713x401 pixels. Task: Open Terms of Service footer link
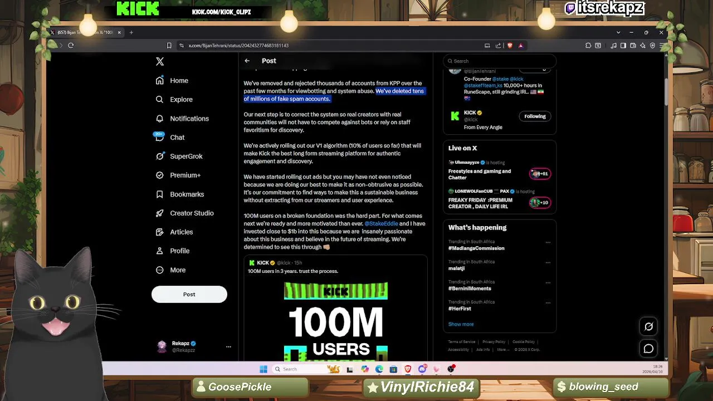pyautogui.click(x=462, y=342)
